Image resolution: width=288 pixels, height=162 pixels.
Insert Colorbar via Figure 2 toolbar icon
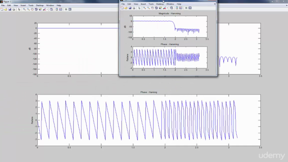point(57,9)
